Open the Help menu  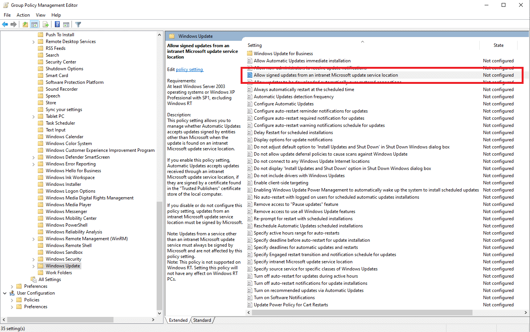coord(56,15)
